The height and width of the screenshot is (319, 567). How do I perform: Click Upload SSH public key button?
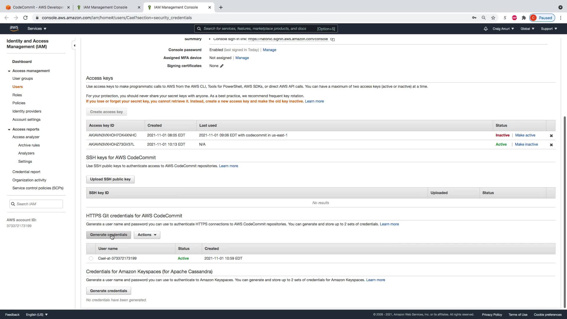tap(110, 179)
